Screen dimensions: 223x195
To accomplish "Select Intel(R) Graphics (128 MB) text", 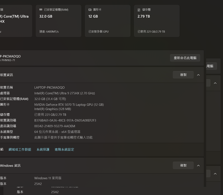I will (x=53, y=109).
